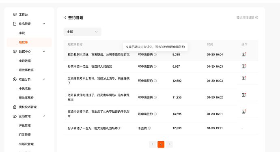
Task: Click status info icon in 裁员裁到大动脉 row
Action: (x=155, y=54)
